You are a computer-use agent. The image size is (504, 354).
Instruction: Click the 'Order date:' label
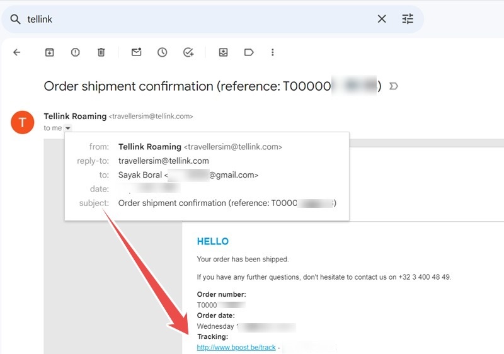click(215, 316)
